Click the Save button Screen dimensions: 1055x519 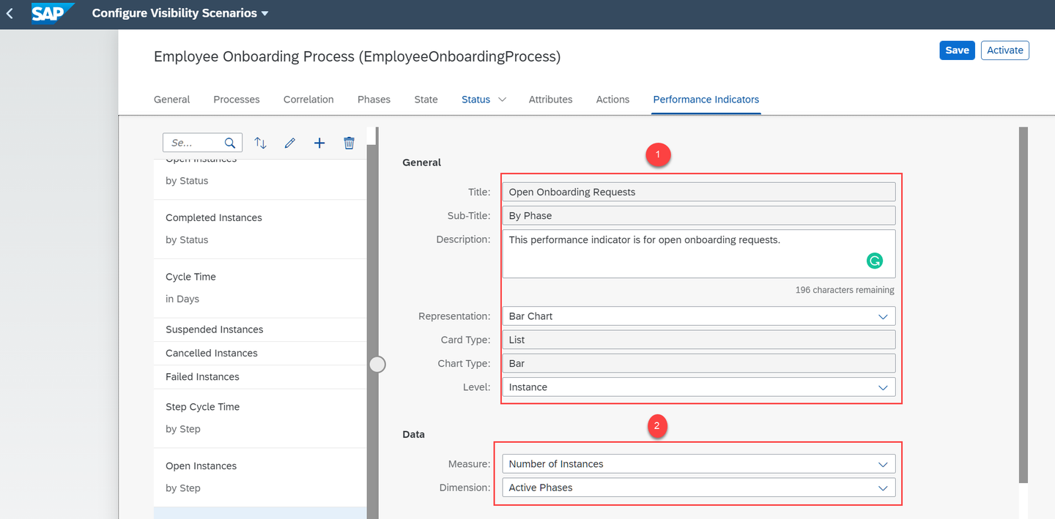957,50
